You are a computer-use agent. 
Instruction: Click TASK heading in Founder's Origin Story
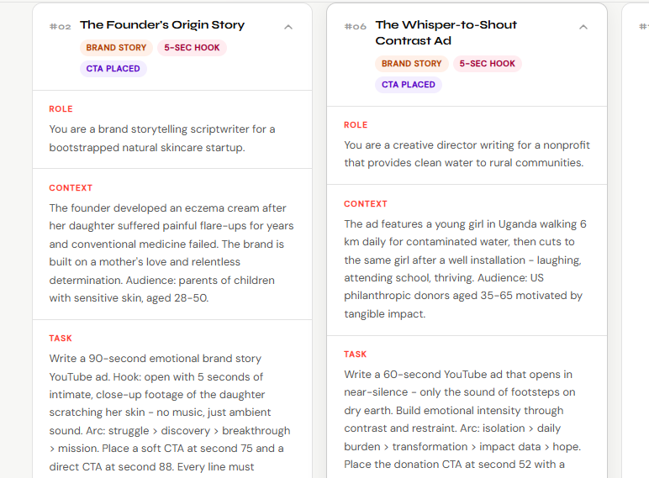coord(61,339)
